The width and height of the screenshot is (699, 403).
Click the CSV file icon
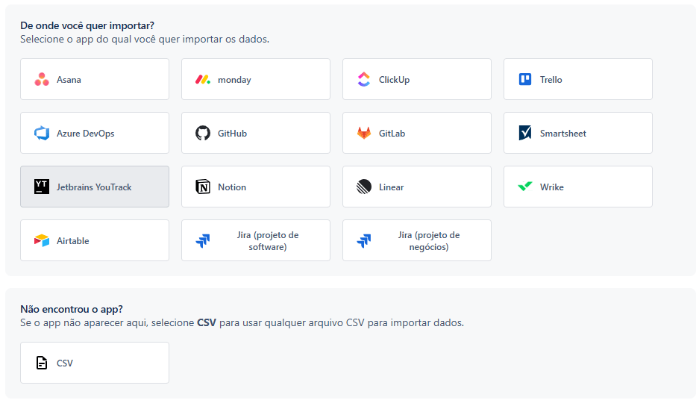click(x=42, y=363)
